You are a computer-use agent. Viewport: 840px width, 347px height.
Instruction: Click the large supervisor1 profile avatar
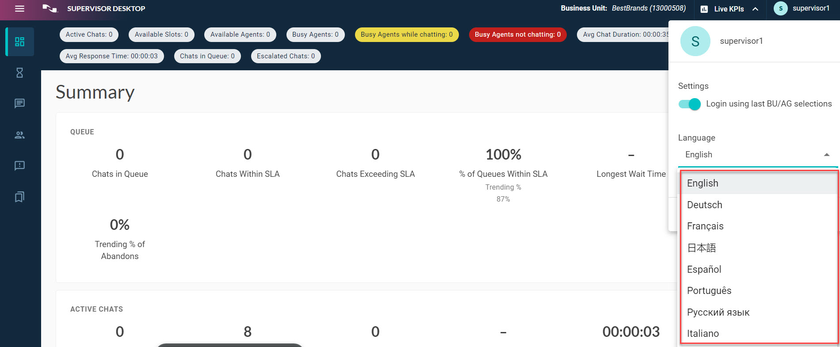click(x=695, y=41)
